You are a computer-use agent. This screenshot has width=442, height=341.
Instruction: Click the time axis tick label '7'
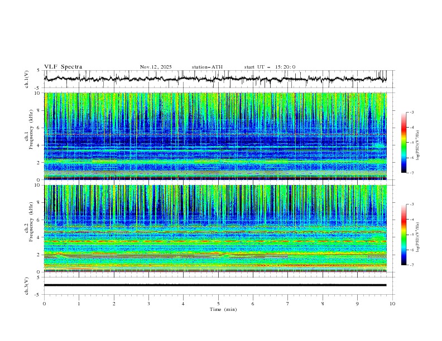pyautogui.click(x=288, y=304)
